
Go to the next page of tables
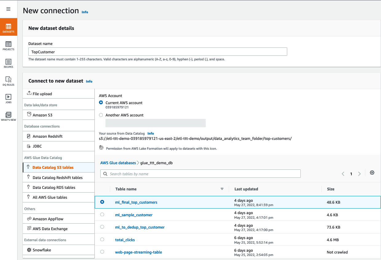pos(359,174)
